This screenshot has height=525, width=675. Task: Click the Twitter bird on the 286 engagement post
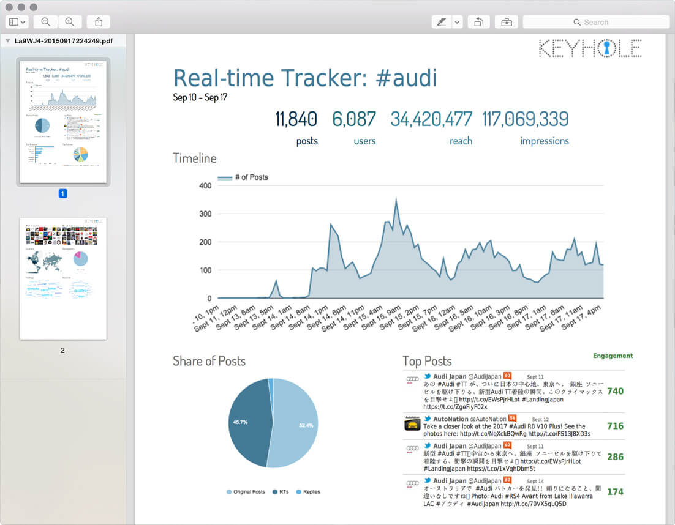[x=428, y=445]
